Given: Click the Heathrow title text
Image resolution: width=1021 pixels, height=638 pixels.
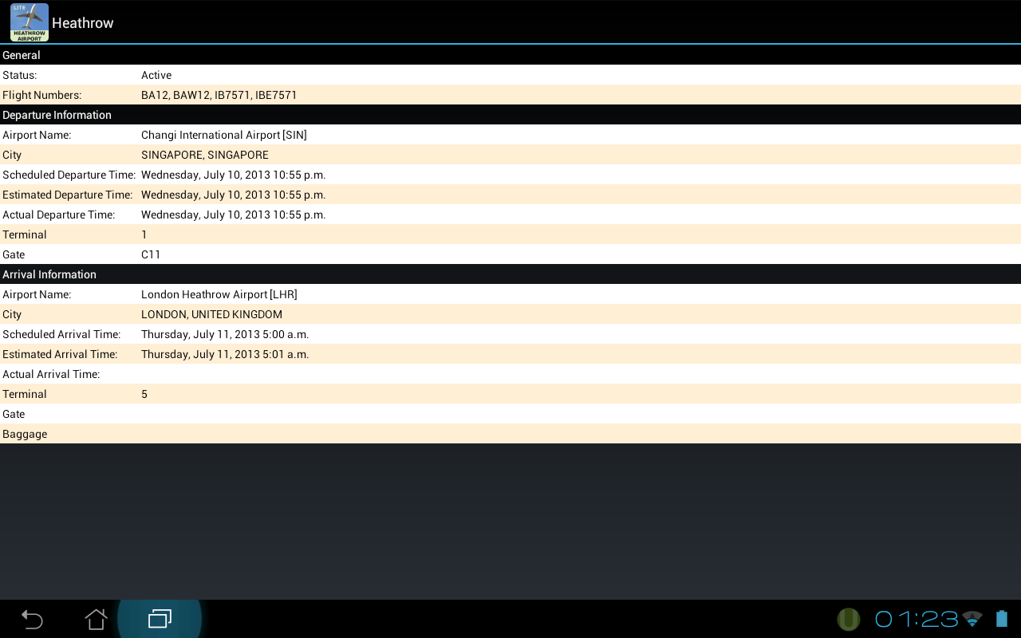Looking at the screenshot, I should point(83,23).
